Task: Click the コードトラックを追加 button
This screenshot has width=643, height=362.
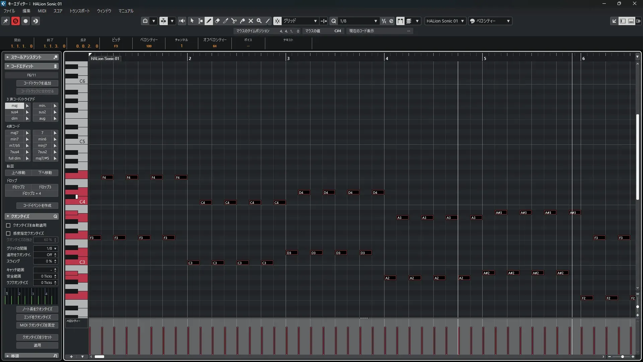Action: (x=37, y=83)
